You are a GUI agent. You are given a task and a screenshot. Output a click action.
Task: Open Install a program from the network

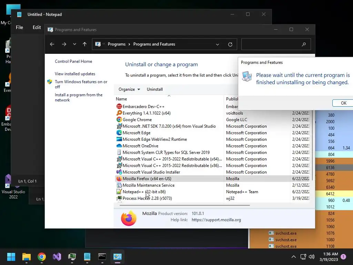tap(79, 97)
